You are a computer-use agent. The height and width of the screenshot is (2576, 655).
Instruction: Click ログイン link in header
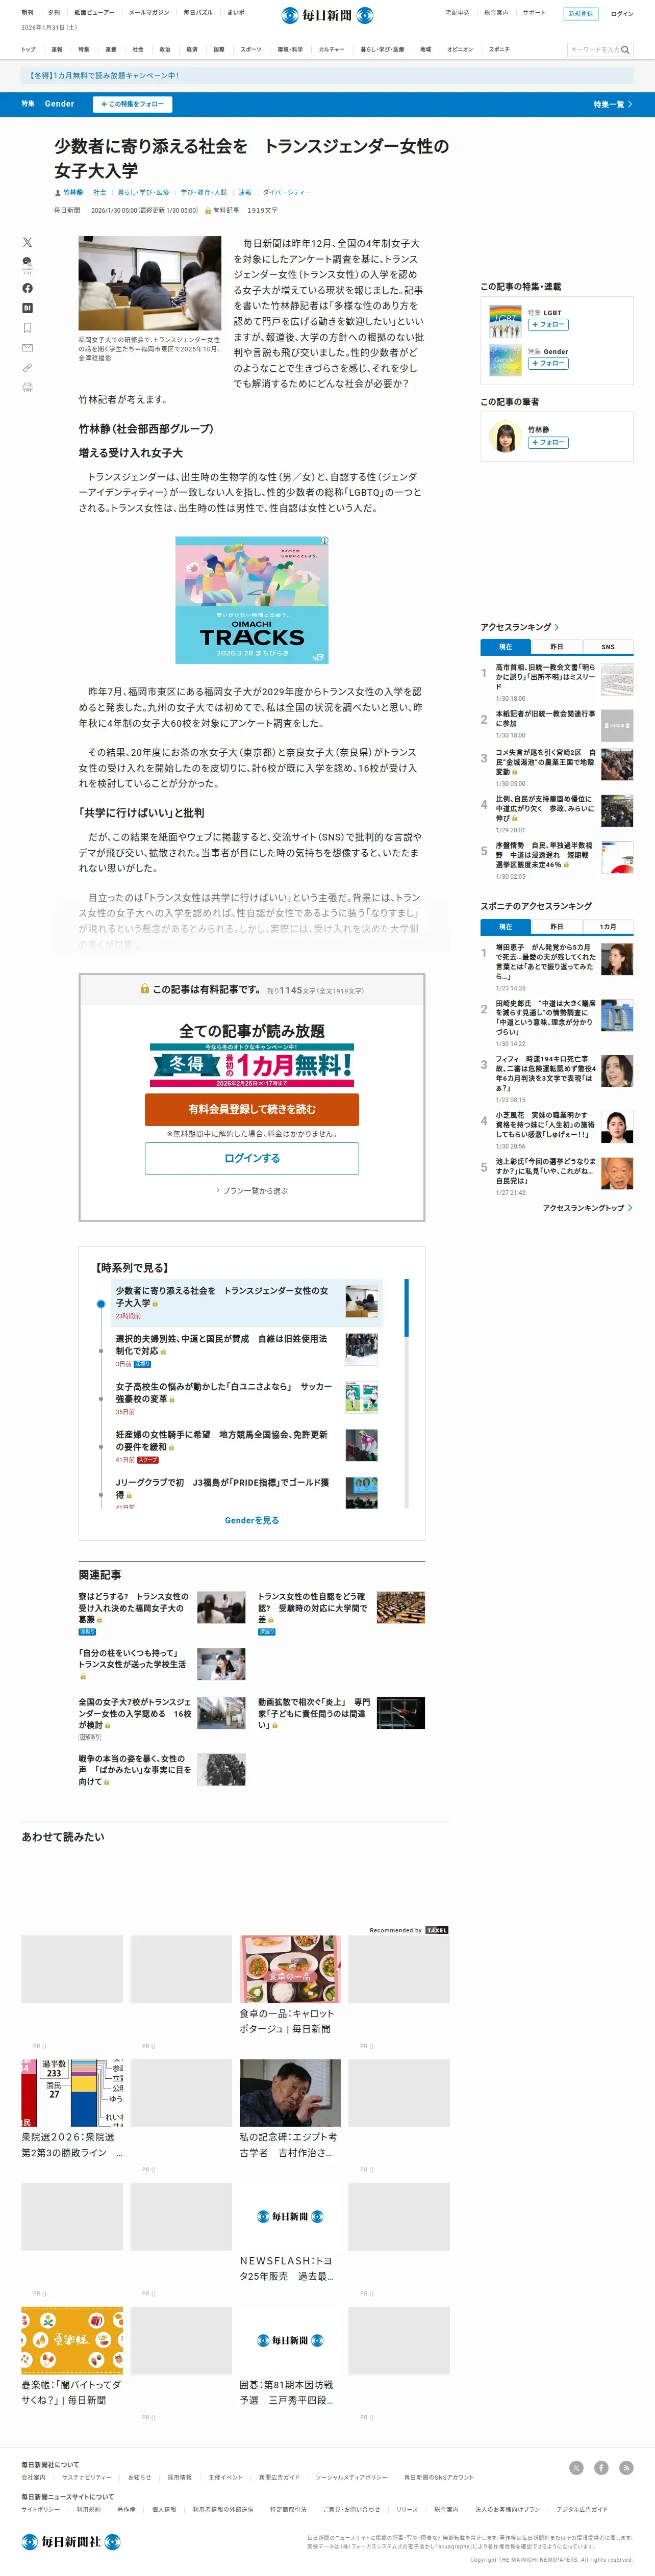click(x=622, y=14)
